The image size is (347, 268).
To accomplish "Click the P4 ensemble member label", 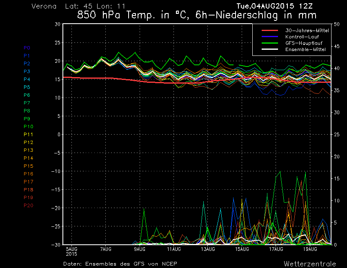I will [x=27, y=79].
